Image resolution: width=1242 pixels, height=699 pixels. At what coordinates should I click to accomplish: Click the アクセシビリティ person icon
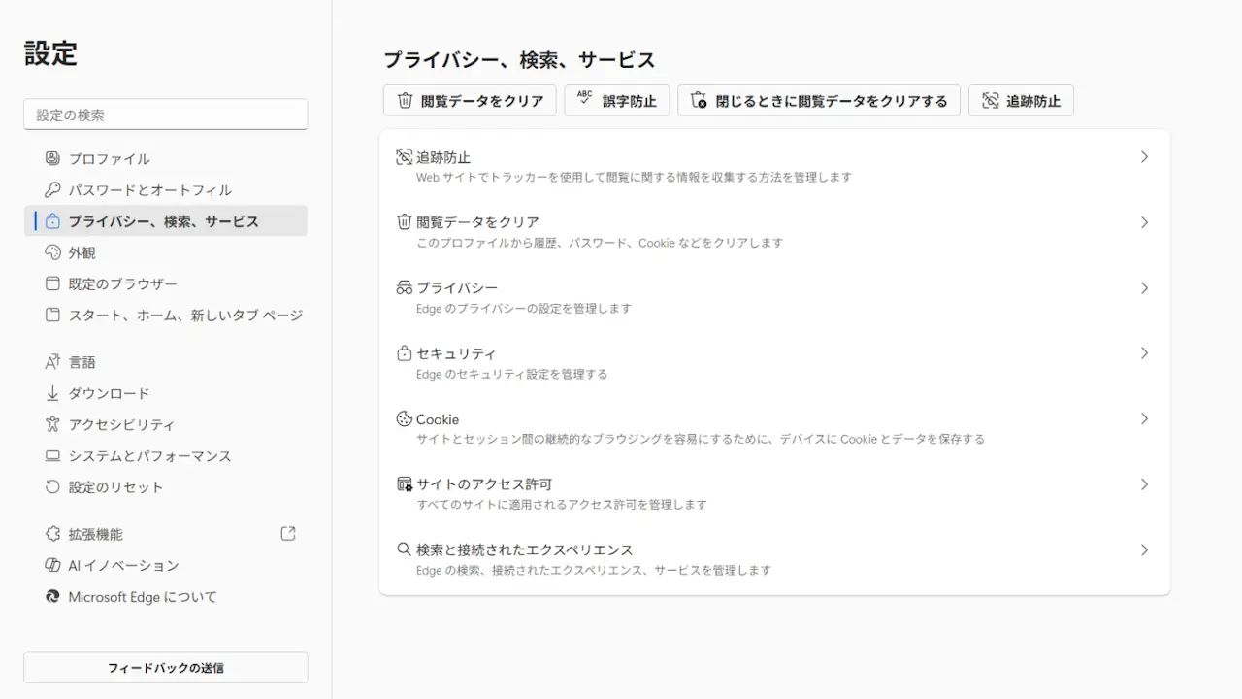point(52,424)
